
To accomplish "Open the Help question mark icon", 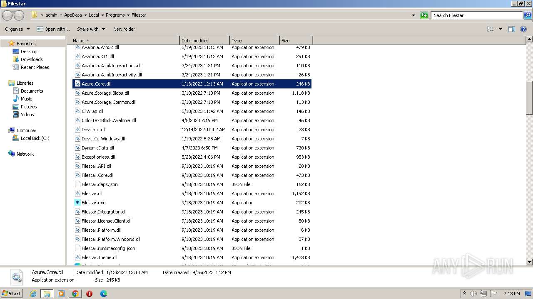I will pyautogui.click(x=524, y=29).
